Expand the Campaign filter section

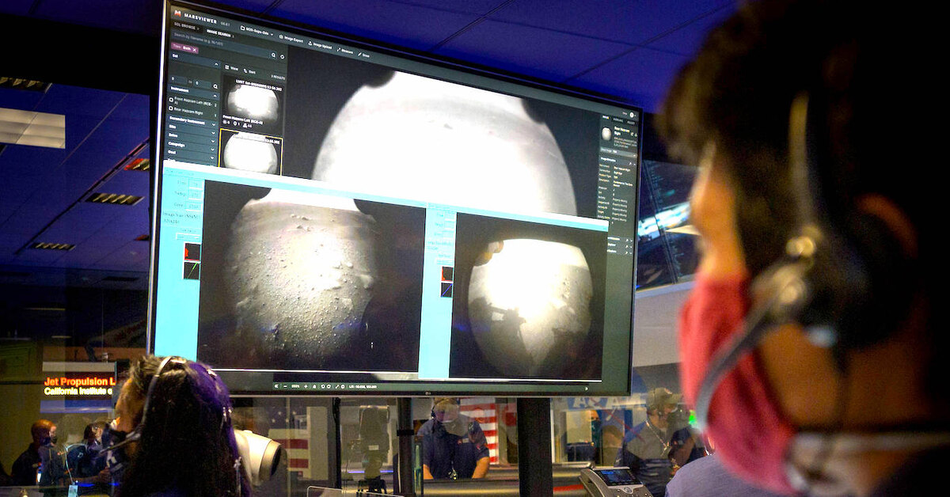[x=212, y=148]
